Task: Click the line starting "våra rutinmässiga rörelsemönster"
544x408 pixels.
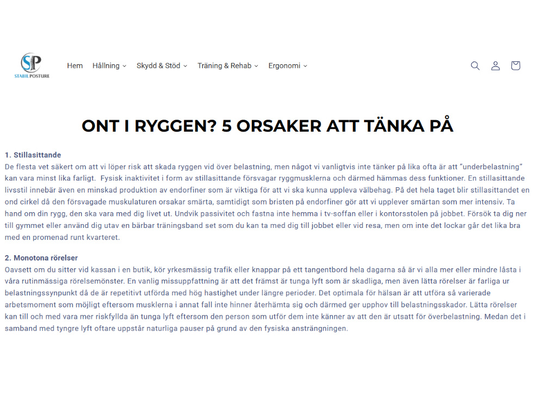Action: coord(257,281)
